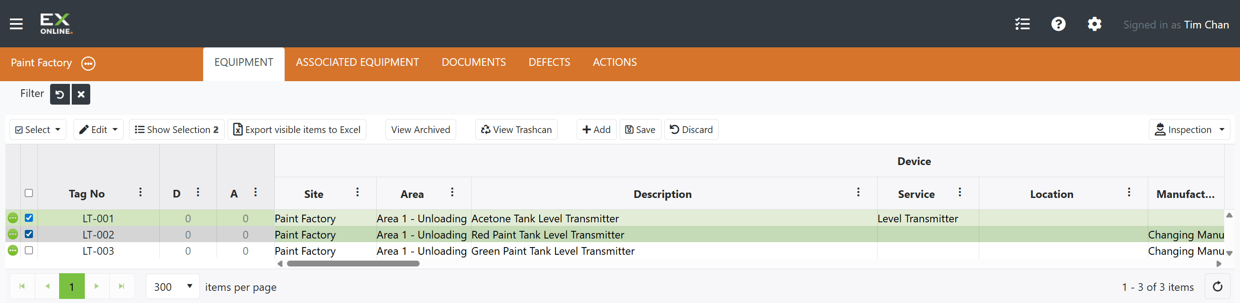Click the EX Online logo

click(x=56, y=23)
